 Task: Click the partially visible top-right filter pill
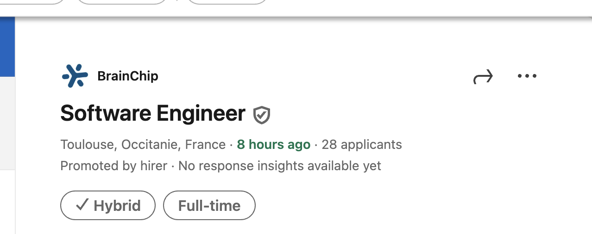pyautogui.click(x=227, y=1)
